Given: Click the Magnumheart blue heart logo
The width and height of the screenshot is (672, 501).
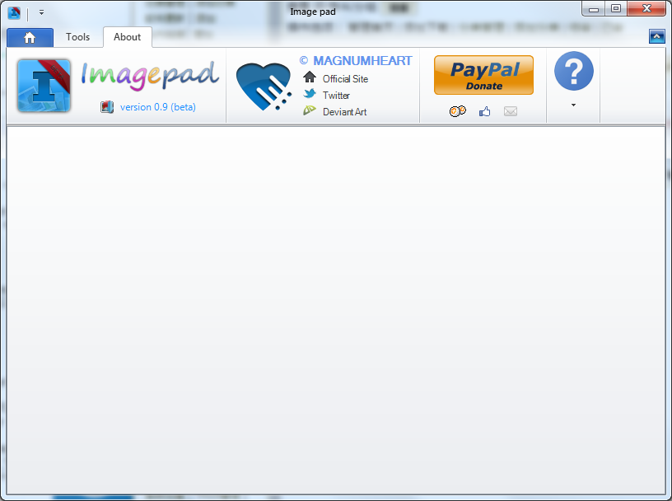Looking at the screenshot, I should tap(264, 87).
